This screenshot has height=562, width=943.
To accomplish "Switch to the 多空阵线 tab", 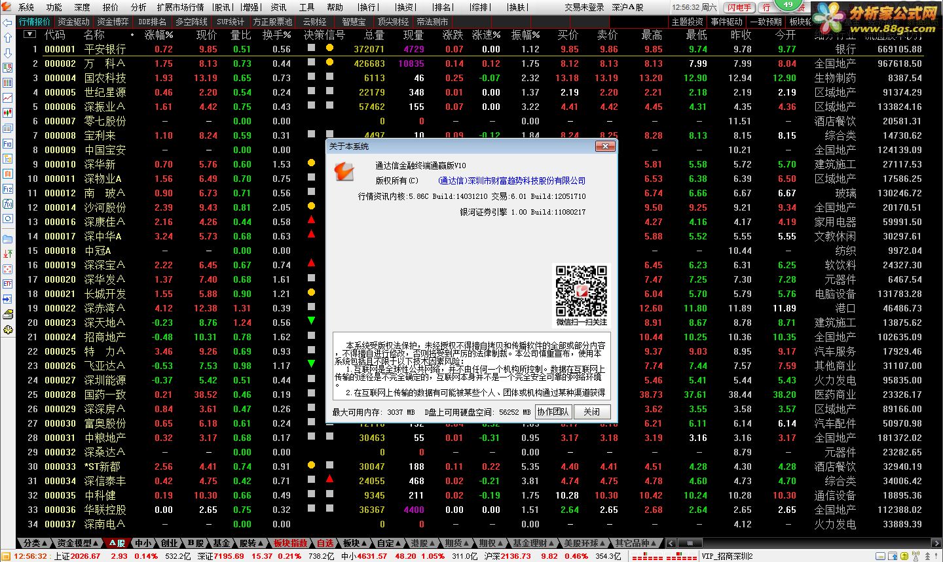I will tap(191, 22).
